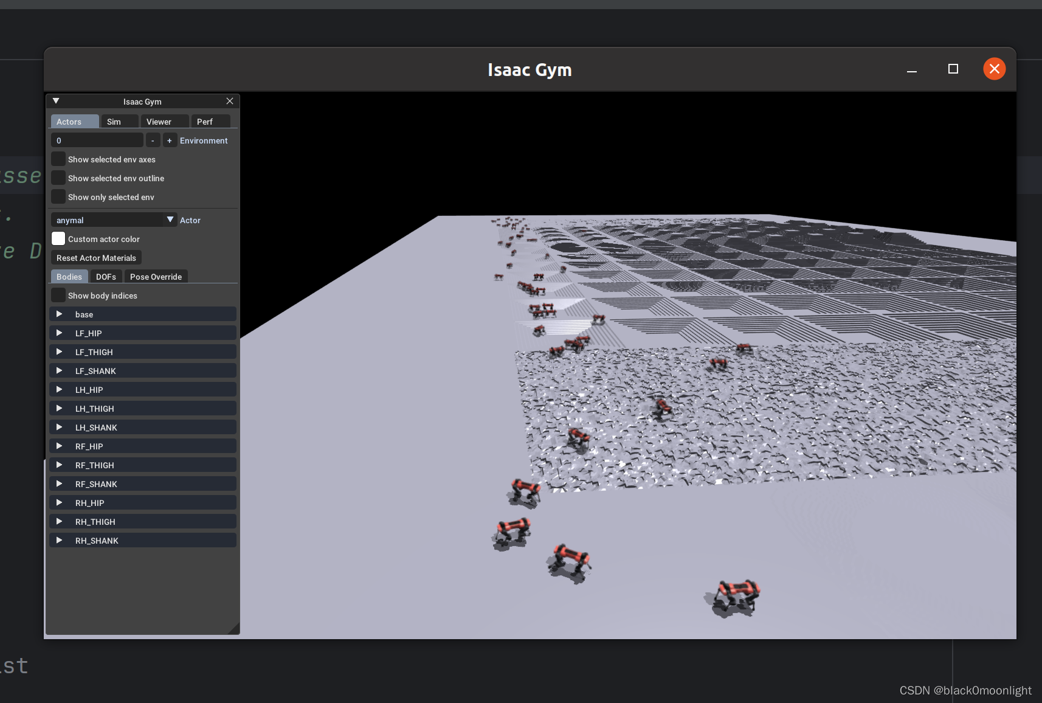Expand the LH_THIGH body row
Screen dimensions: 1042x703
click(143, 409)
